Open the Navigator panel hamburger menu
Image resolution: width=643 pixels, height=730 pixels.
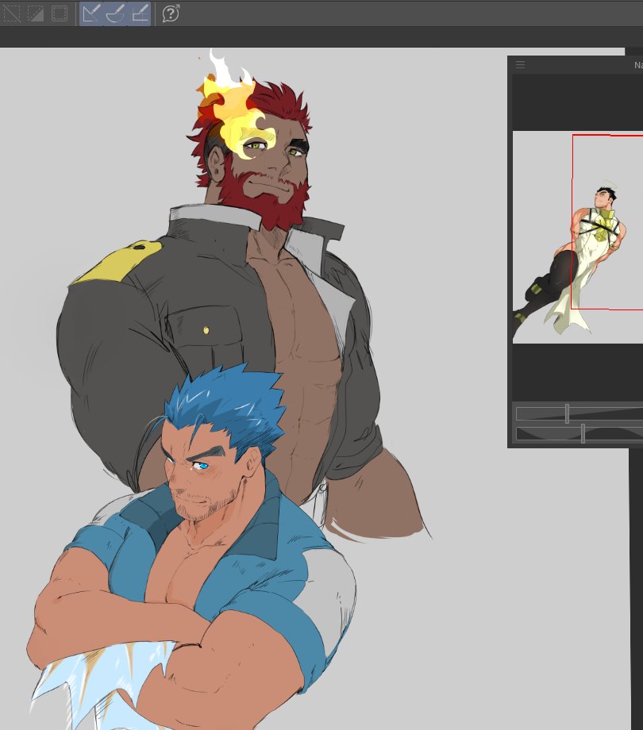pos(520,65)
